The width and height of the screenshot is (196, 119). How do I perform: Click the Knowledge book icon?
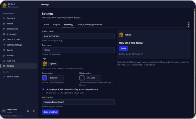click(4, 34)
